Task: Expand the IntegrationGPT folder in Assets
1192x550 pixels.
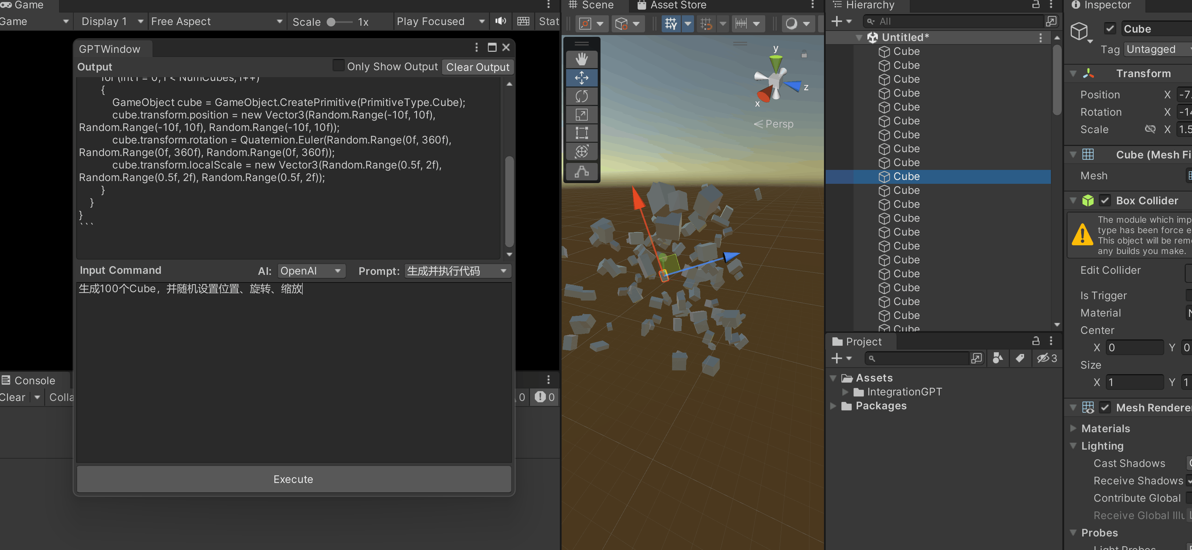Action: click(845, 392)
